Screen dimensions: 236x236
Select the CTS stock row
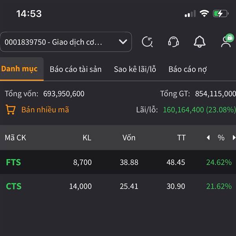[x=118, y=186]
